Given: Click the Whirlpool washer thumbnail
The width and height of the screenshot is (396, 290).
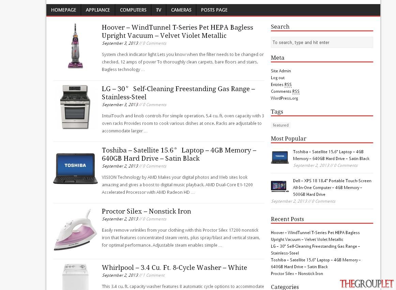Looking at the screenshot, I should click(75, 277).
